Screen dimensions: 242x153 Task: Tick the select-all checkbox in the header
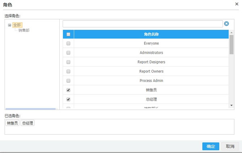tap(68, 34)
